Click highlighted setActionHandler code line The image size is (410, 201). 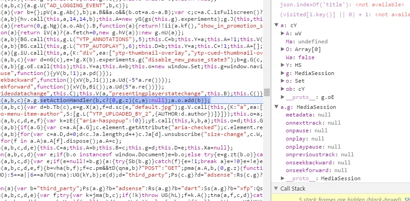[x=132, y=100]
